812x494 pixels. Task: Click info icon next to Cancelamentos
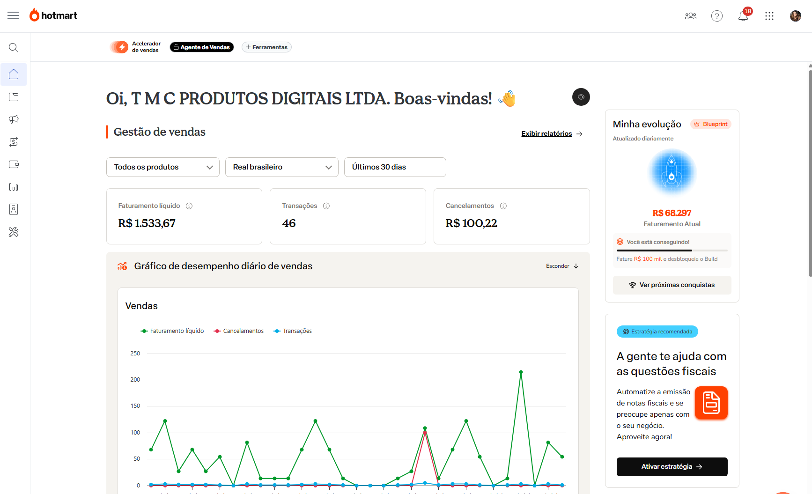[503, 206]
